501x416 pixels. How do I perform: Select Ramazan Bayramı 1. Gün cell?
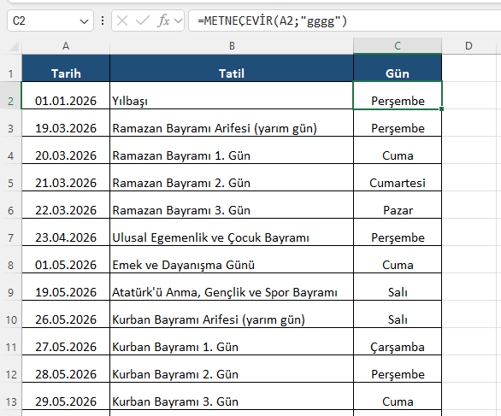232,150
